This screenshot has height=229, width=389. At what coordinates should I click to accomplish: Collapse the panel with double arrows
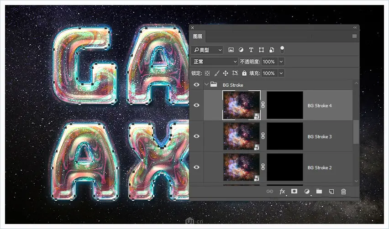tap(355, 27)
